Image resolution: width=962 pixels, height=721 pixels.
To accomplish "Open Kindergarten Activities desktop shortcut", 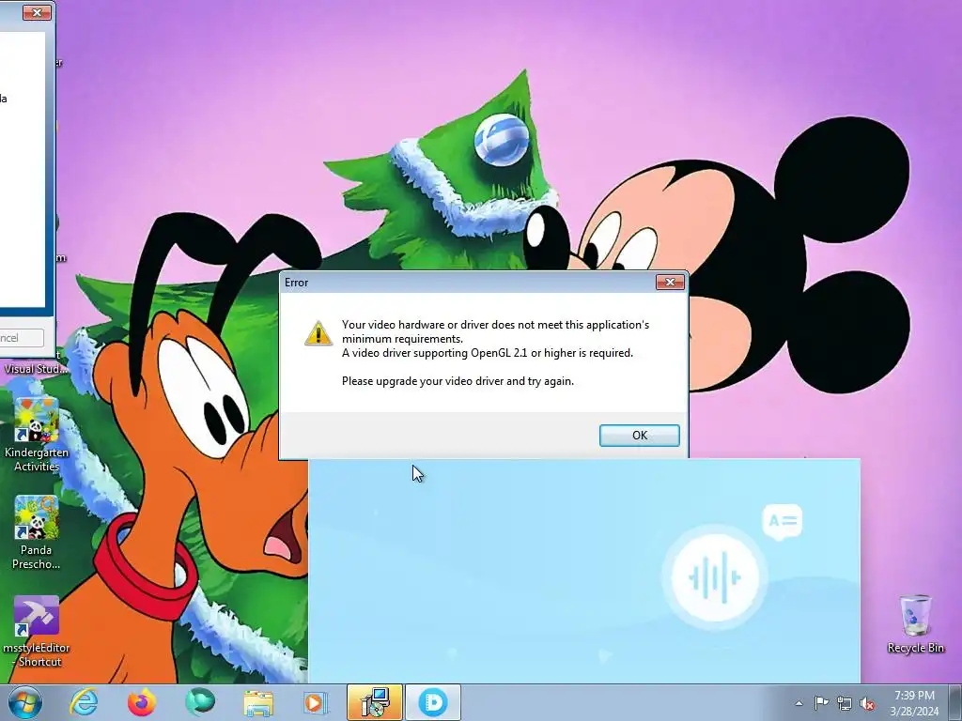I will pos(37,435).
